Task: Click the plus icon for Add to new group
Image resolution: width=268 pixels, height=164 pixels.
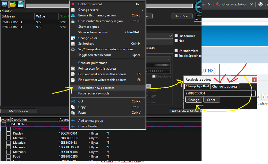Action: [73, 120]
